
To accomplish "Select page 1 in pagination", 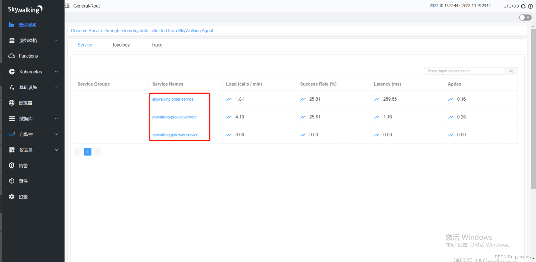I will click(88, 152).
